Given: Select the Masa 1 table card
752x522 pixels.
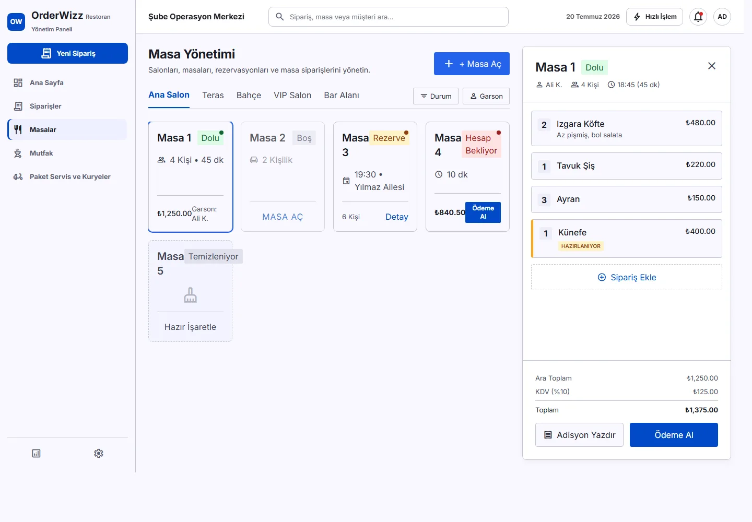Looking at the screenshot, I should [191, 177].
